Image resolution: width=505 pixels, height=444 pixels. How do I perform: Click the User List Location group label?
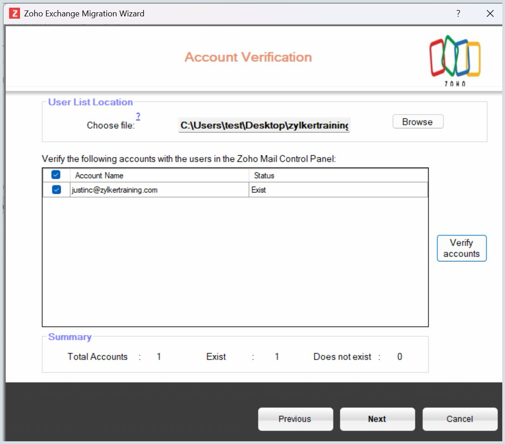pyautogui.click(x=91, y=102)
